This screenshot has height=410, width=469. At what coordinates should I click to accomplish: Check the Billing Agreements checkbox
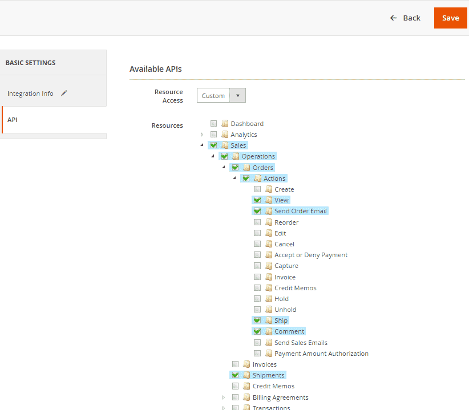pyautogui.click(x=236, y=397)
